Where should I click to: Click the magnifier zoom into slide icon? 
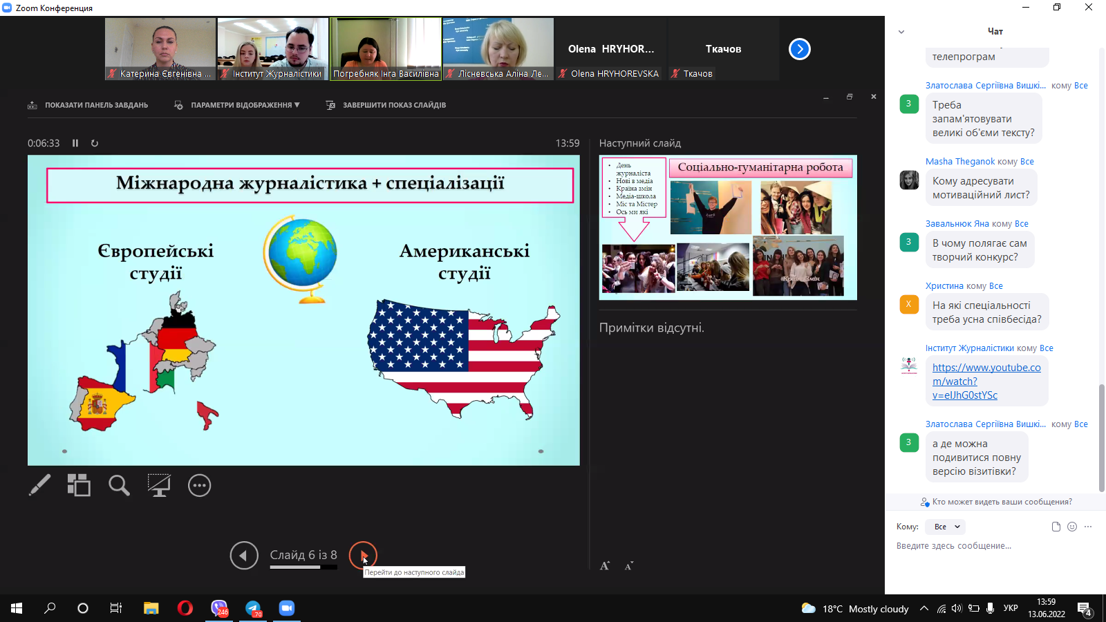pyautogui.click(x=119, y=485)
